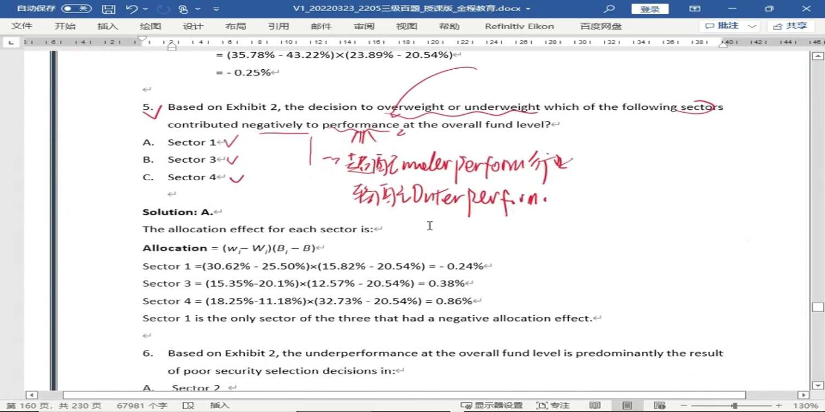Image resolution: width=825 pixels, height=412 pixels.
Task: Open the Undo history dropdown arrow
Action: (x=145, y=9)
